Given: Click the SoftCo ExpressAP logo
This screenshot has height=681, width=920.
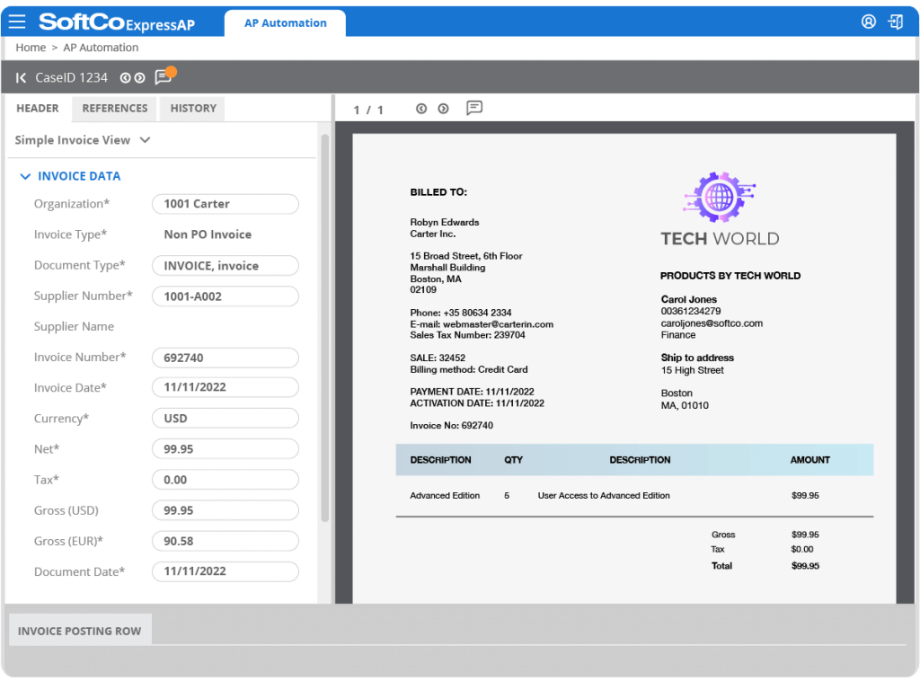Looking at the screenshot, I should tap(117, 22).
